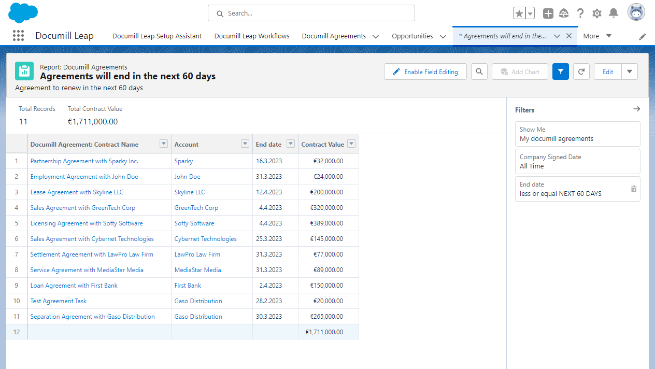
Task: Expand the actions dropdown beside Edit
Action: click(630, 72)
